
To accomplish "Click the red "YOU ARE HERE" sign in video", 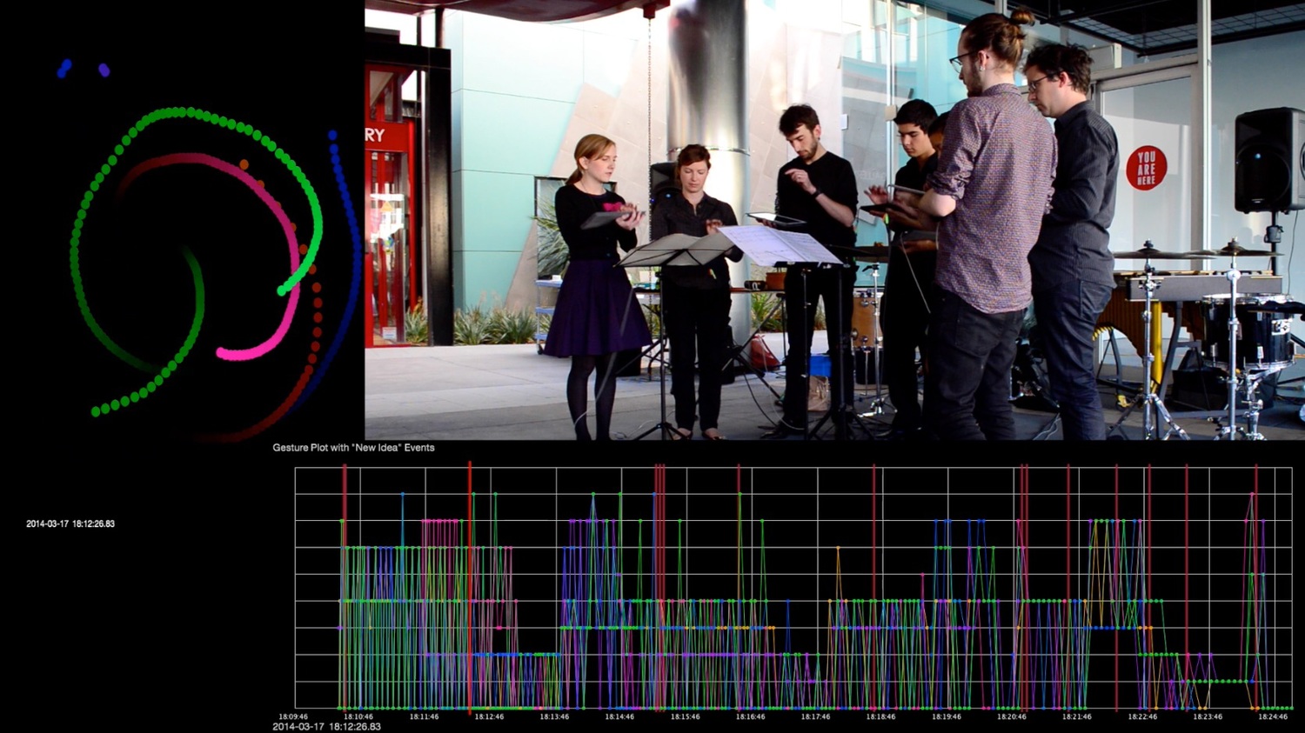I will [x=1146, y=168].
